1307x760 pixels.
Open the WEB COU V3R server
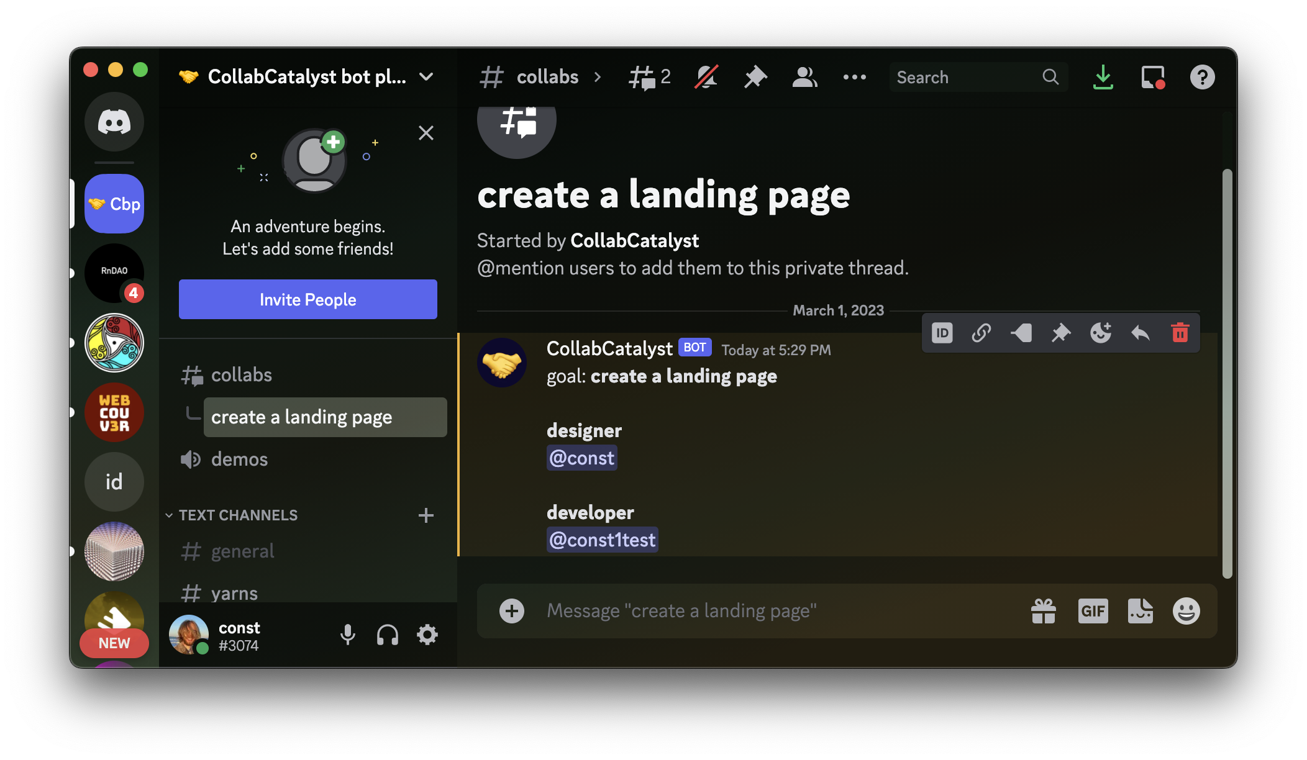[x=114, y=412]
